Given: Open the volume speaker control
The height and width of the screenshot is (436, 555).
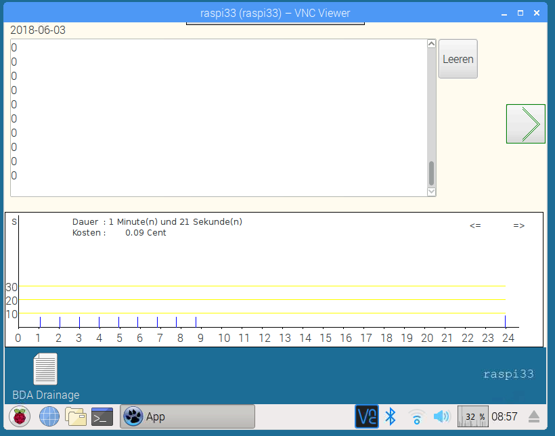Looking at the screenshot, I should [x=441, y=416].
